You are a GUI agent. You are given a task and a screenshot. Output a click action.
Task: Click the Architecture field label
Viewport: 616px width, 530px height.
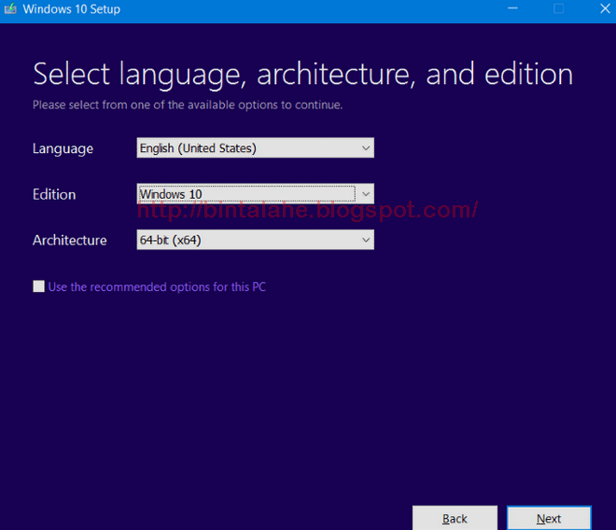(x=70, y=240)
